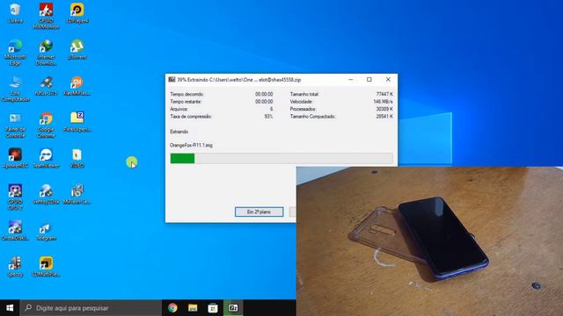
Task: Click the Windows Start button
Action: (10, 308)
